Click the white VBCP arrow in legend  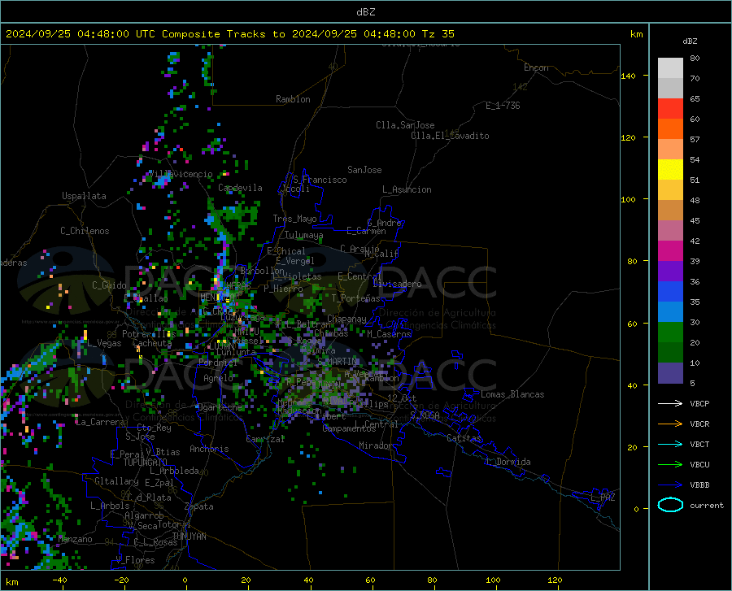(670, 403)
